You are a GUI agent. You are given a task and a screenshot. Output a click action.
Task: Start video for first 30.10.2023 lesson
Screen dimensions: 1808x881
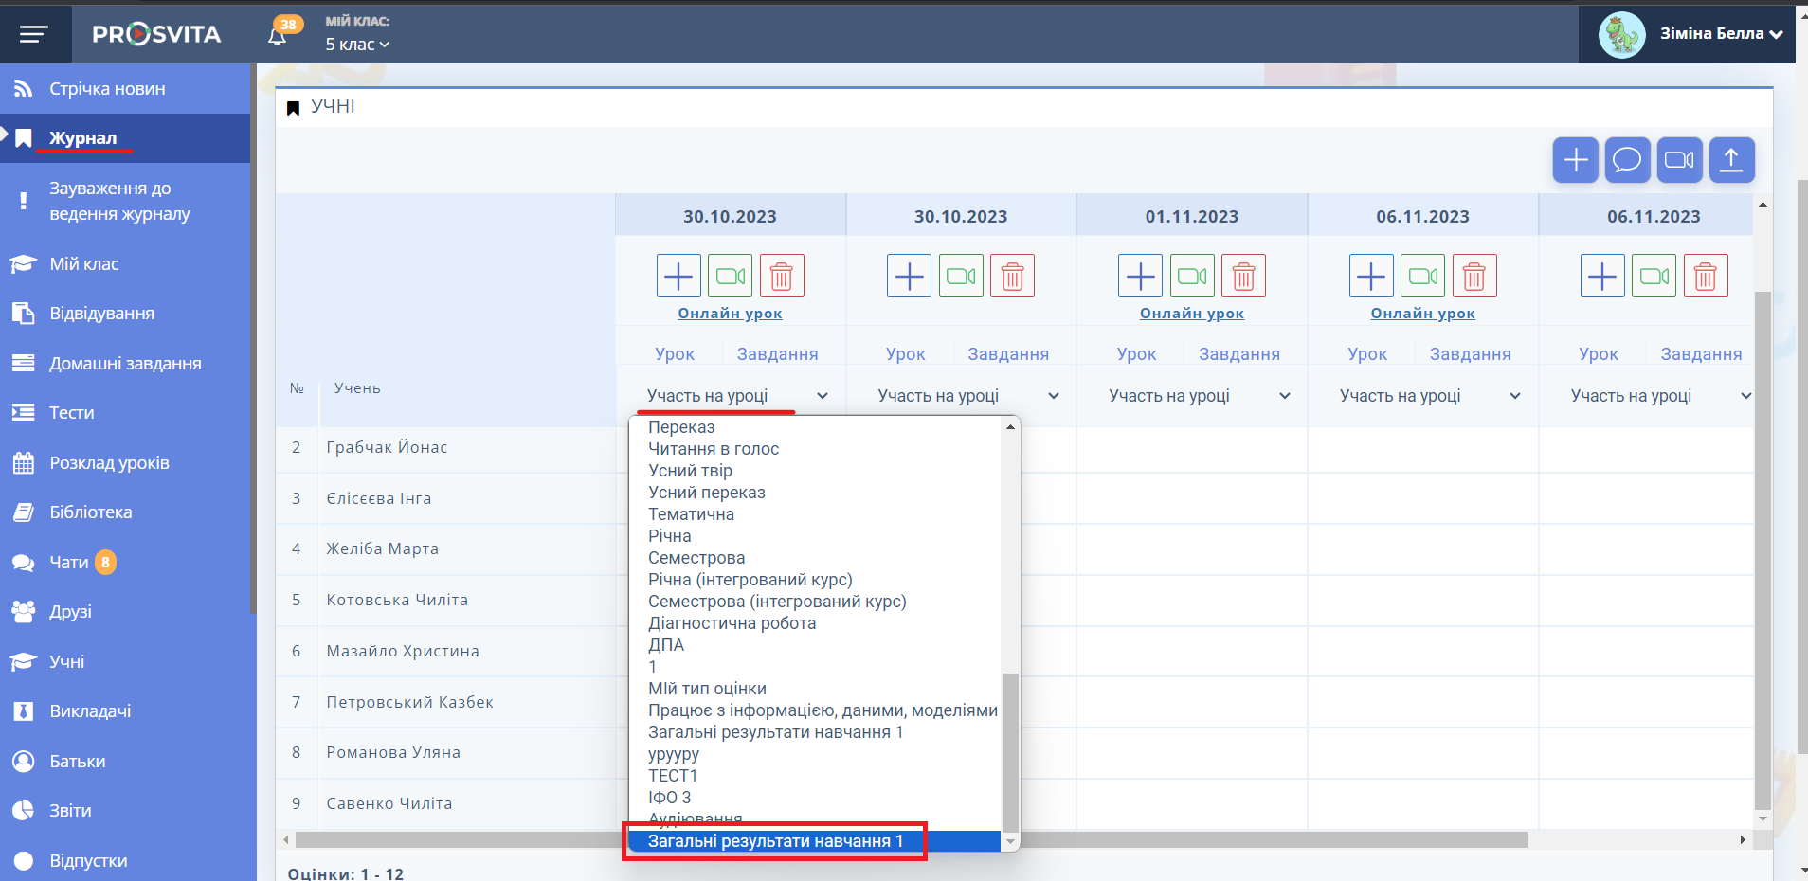click(x=730, y=276)
